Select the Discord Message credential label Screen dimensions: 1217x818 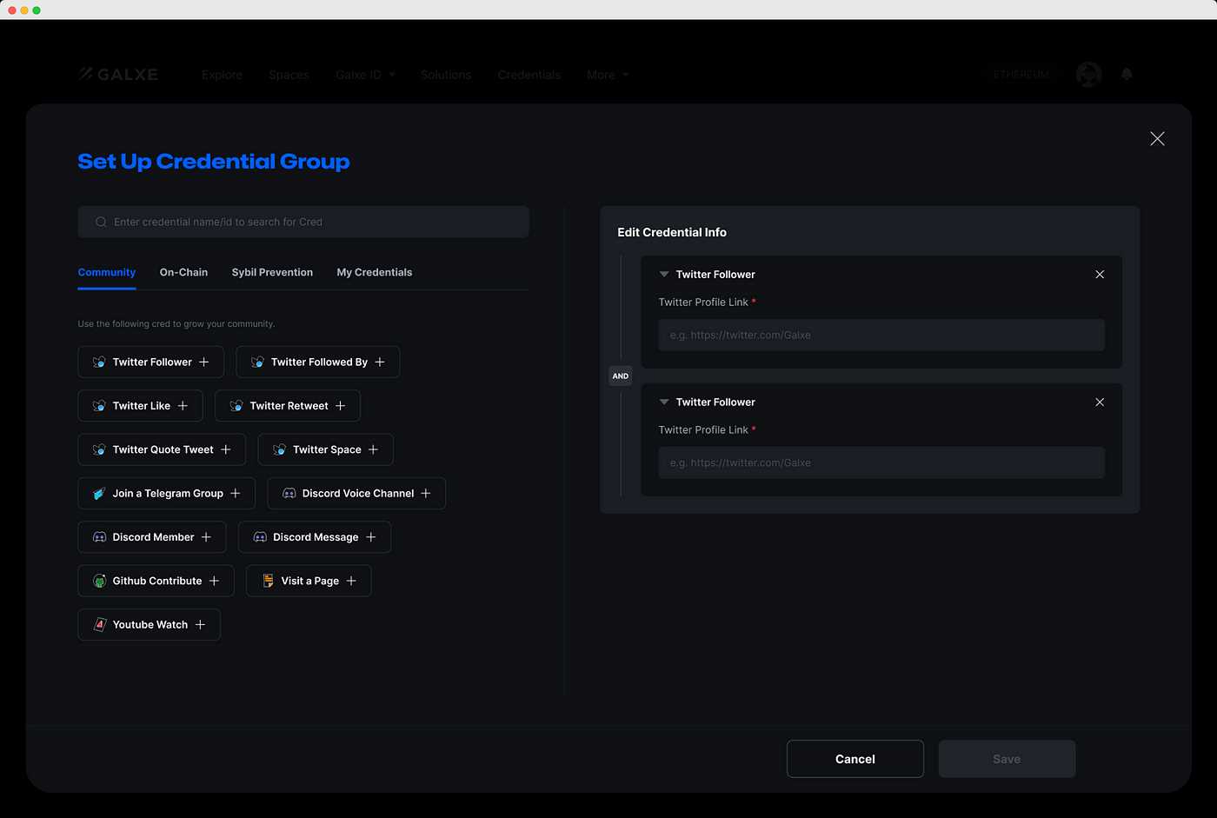[x=316, y=537]
